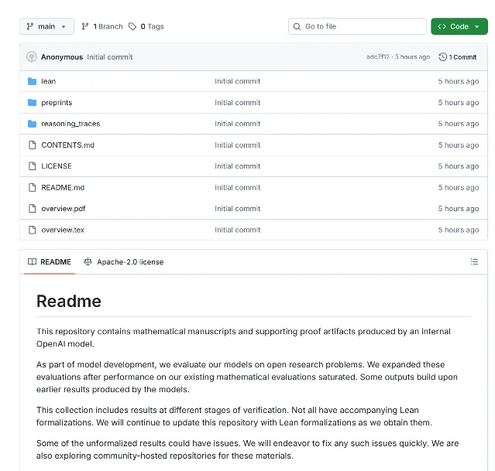Switch to the Apache-2.0 license tab
The width and height of the screenshot is (495, 471).
coord(124,261)
